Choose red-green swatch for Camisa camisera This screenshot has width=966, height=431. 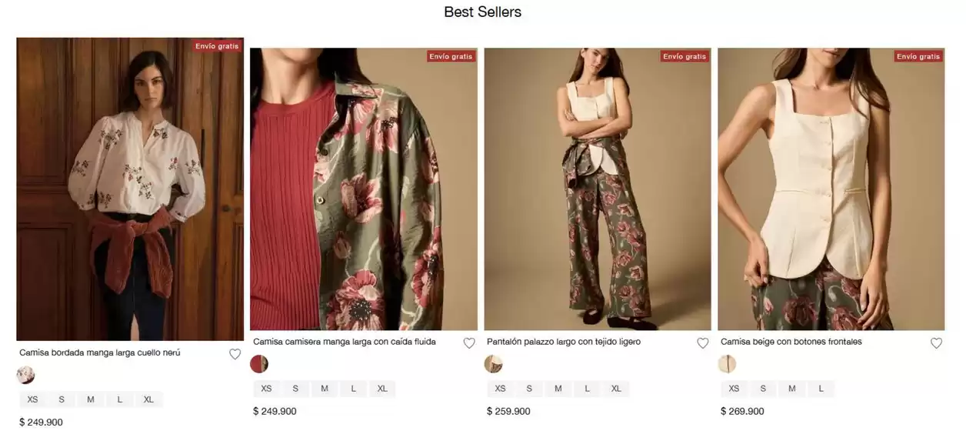pyautogui.click(x=259, y=364)
